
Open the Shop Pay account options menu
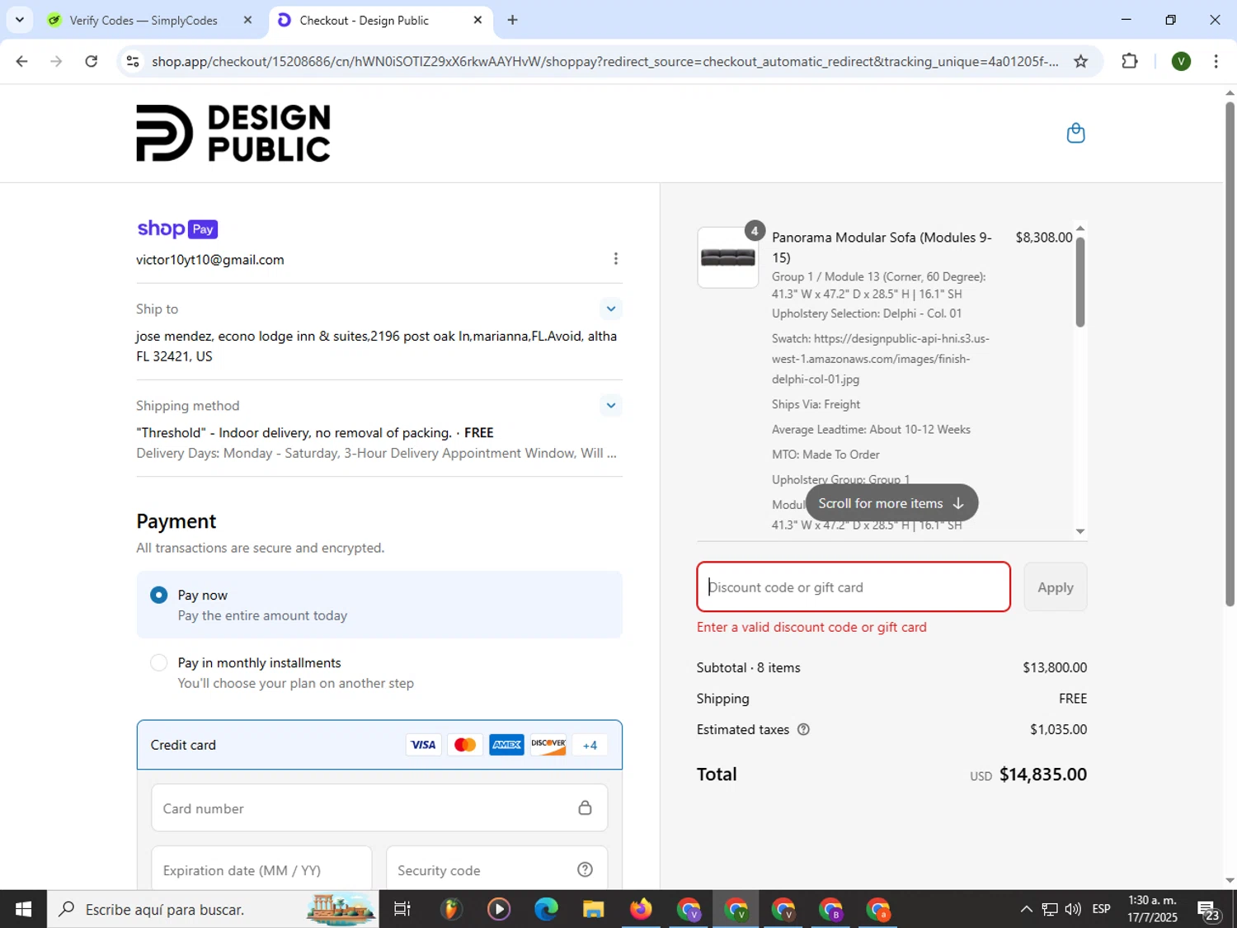[615, 259]
